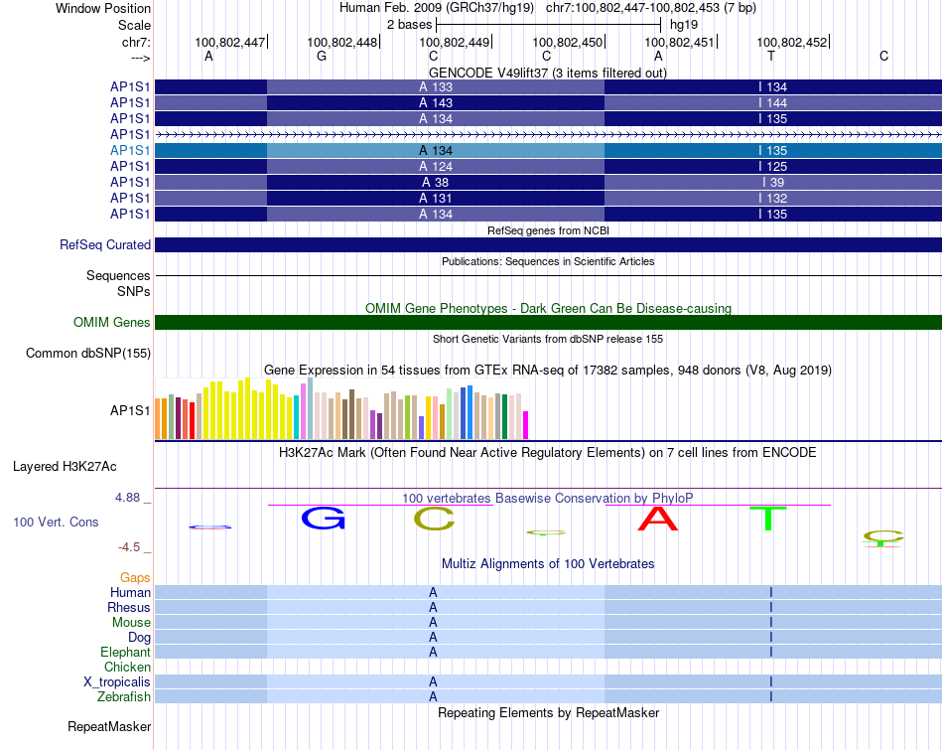Click the large olive C in PhyloP logo

coord(434,519)
